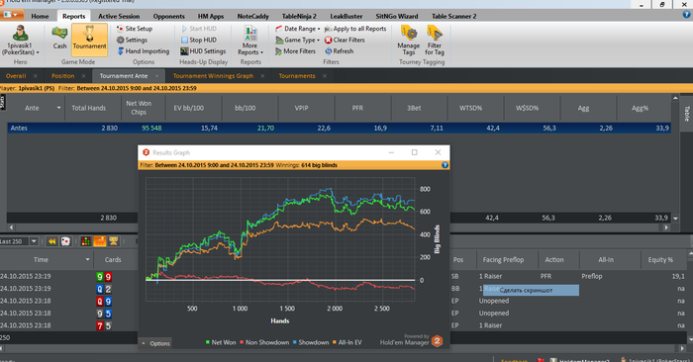Click the report horizontal scrollbar right arrow
This screenshot has height=362, width=693.
tap(666, 227)
